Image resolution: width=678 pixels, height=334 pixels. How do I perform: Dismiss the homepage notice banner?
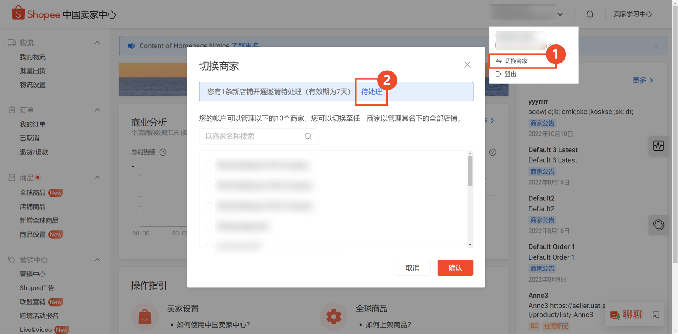point(656,46)
